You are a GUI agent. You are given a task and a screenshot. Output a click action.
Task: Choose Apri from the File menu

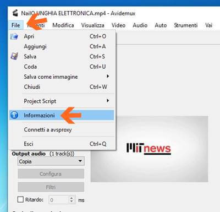(x=62, y=36)
